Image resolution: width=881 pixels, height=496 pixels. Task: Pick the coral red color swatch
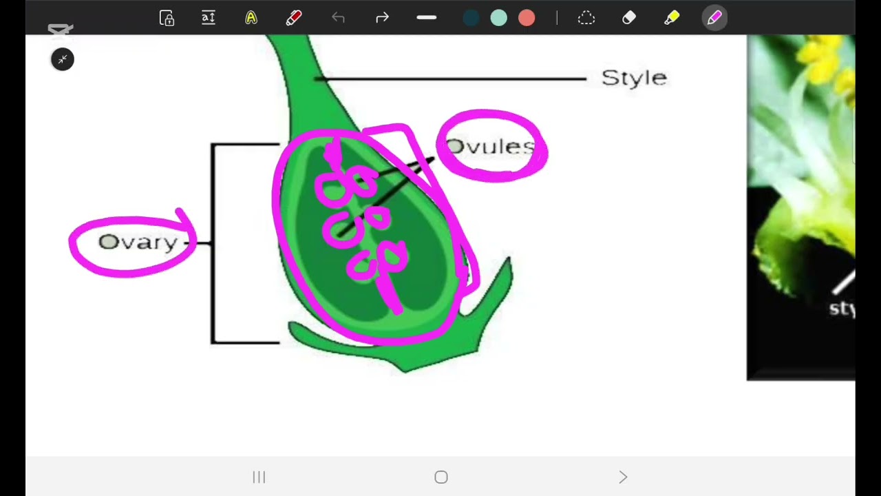click(527, 18)
